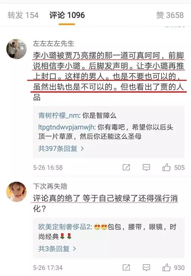The image size is (191, 276).
Task: Click the username 左左左左先生
Action: [x=53, y=43]
